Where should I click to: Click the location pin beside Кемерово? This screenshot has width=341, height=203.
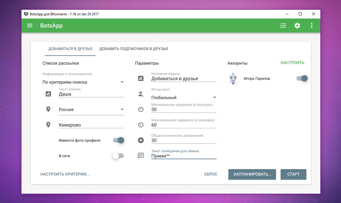[48, 125]
